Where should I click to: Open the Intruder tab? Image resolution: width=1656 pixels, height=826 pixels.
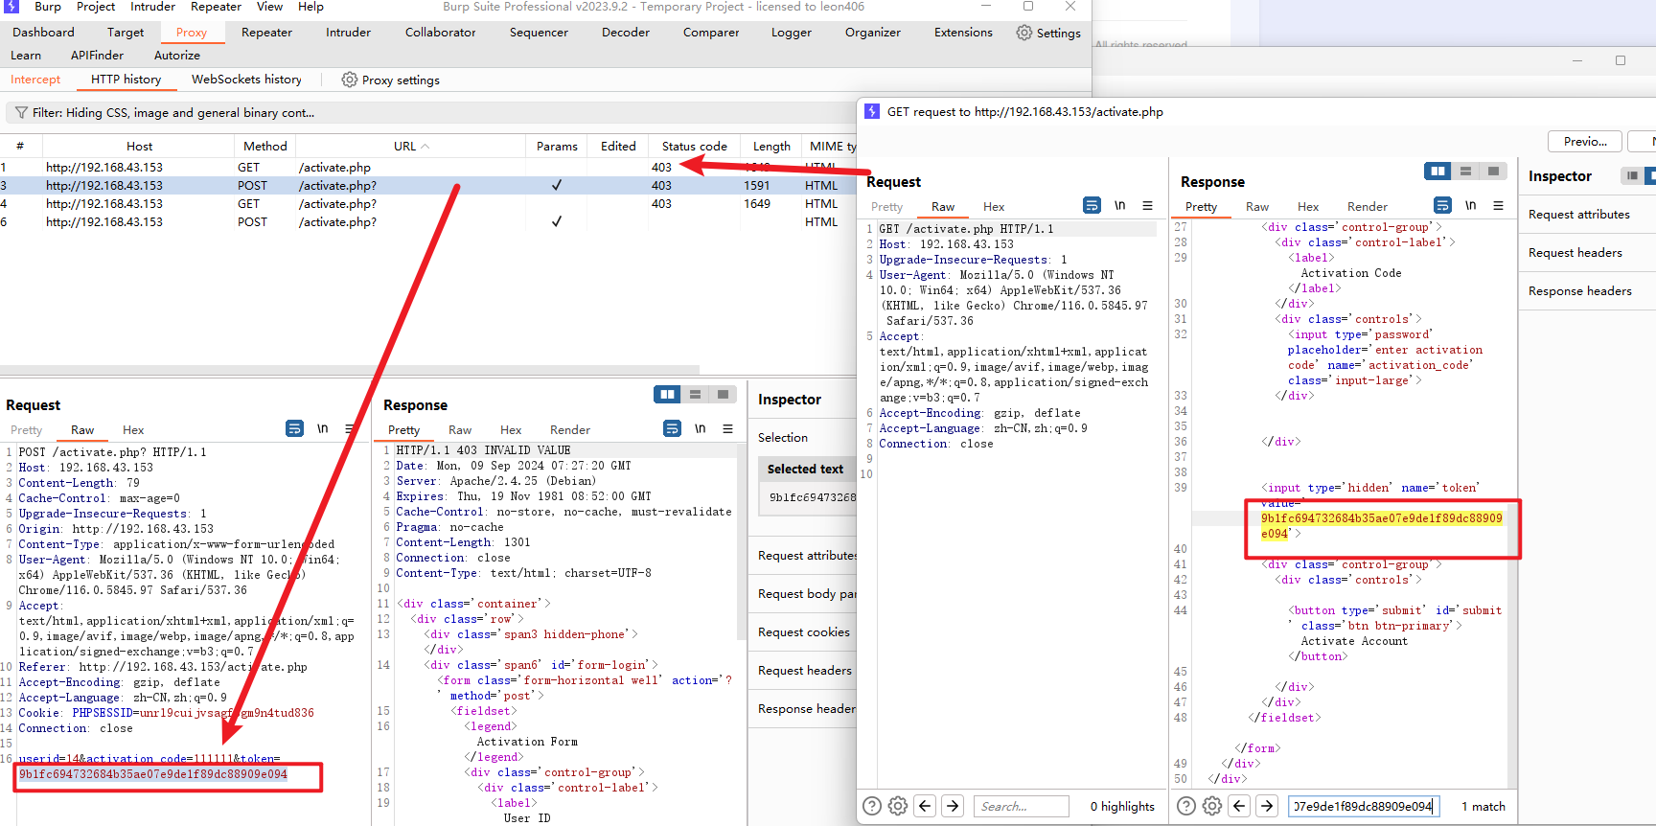click(348, 33)
